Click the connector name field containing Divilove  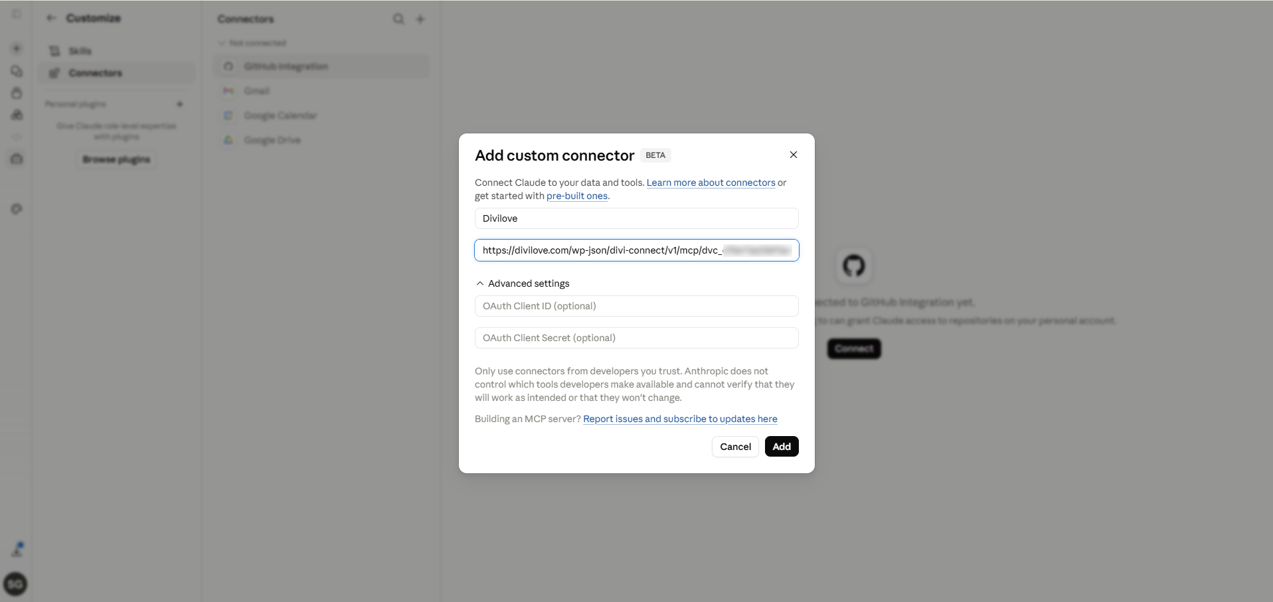pos(636,218)
